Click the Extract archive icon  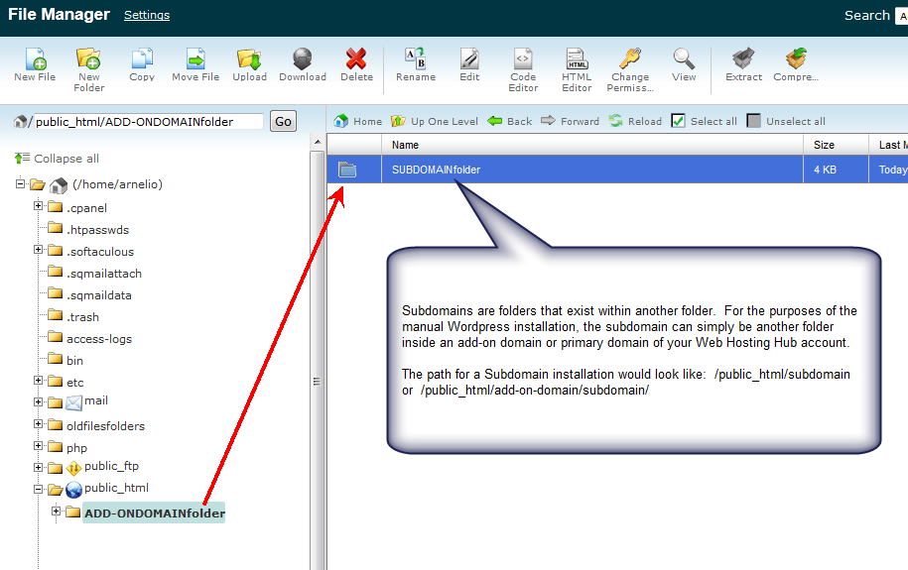coord(743,59)
